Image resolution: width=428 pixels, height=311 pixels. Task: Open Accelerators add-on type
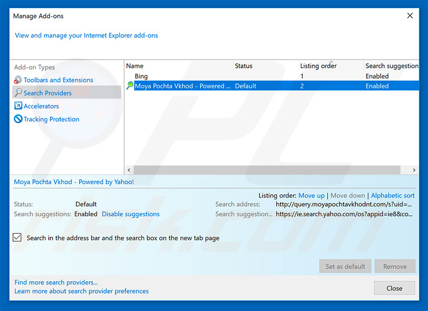[41, 106]
